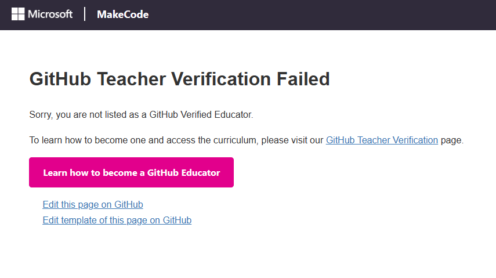Click the GitHub Teacher Verification Failed heading
Viewport: 496px width, 278px height.
179,79
